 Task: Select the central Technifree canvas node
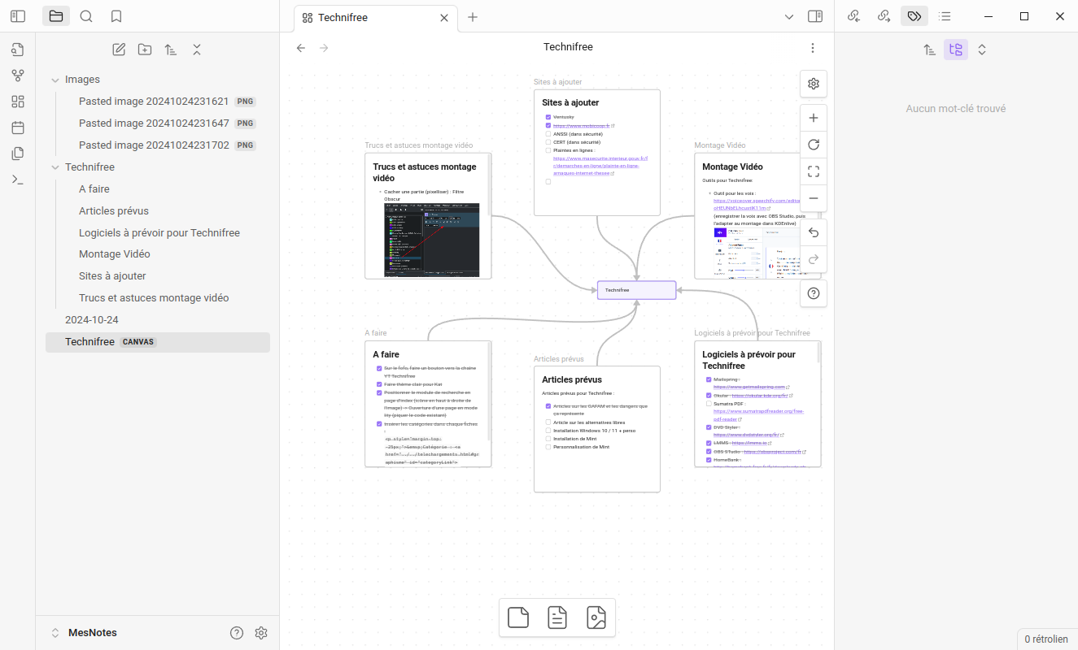(x=636, y=290)
